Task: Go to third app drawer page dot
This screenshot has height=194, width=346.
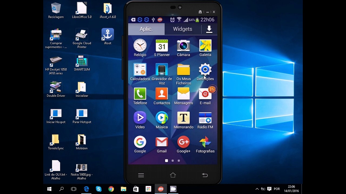Action: click(x=179, y=161)
